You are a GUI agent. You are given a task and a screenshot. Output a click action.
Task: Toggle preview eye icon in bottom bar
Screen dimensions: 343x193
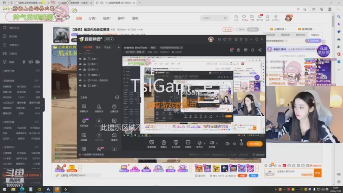point(234,144)
